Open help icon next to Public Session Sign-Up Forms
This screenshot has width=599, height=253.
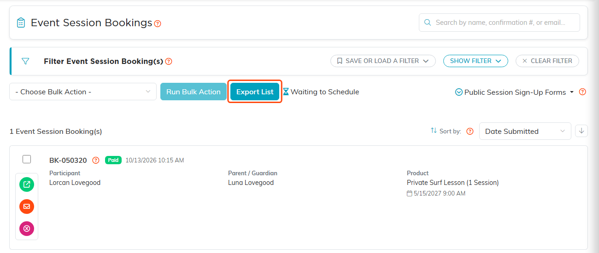pos(582,92)
